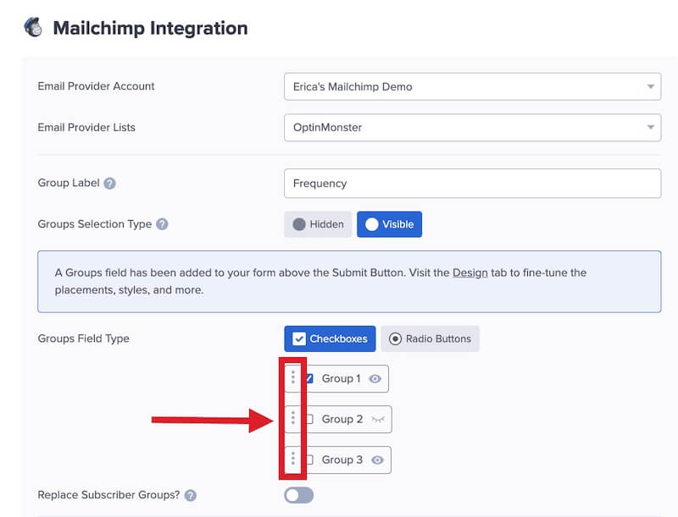The height and width of the screenshot is (517, 678).
Task: Show Group 2 using its closed-eye icon
Action: pos(377,420)
